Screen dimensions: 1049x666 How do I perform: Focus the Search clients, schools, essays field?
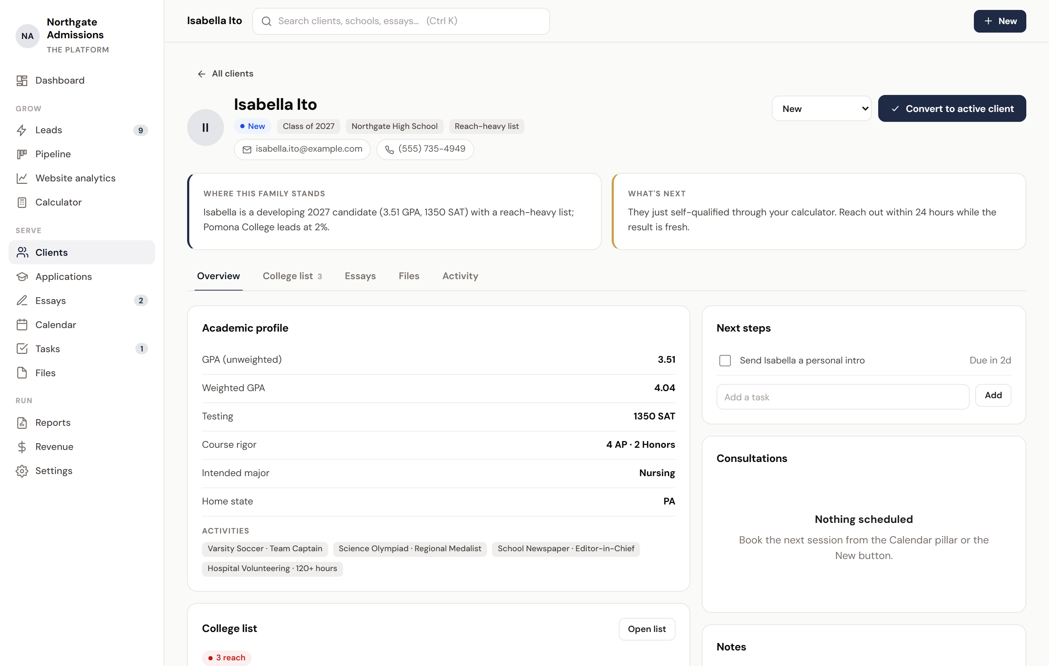tap(401, 21)
